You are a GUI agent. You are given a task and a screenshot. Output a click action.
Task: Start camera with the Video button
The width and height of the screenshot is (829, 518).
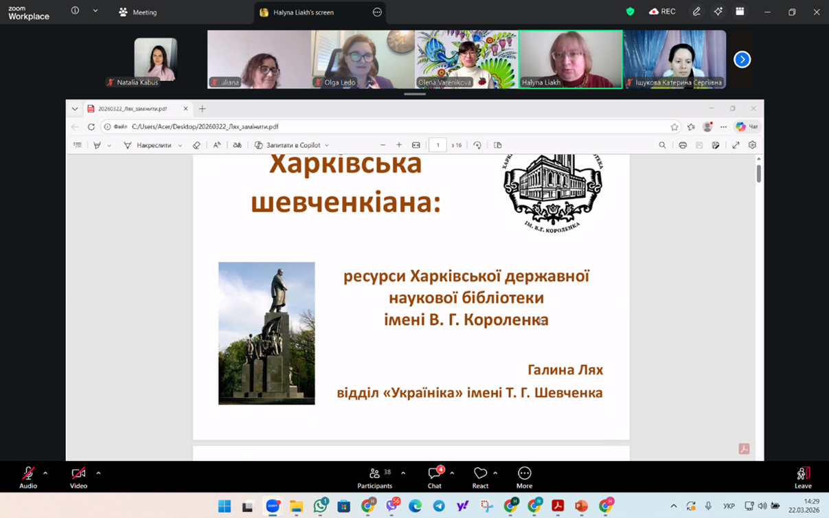(78, 476)
